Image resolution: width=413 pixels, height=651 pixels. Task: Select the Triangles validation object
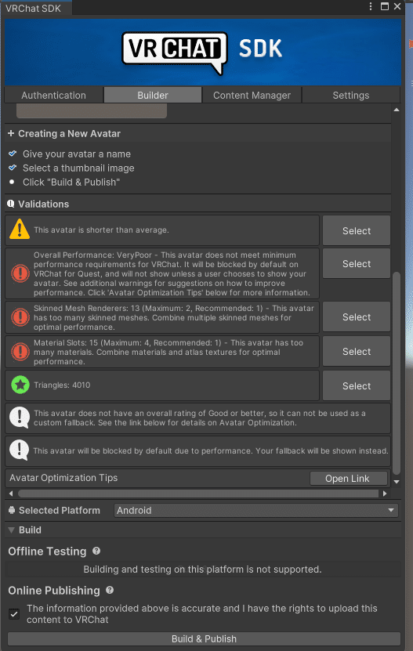click(357, 385)
